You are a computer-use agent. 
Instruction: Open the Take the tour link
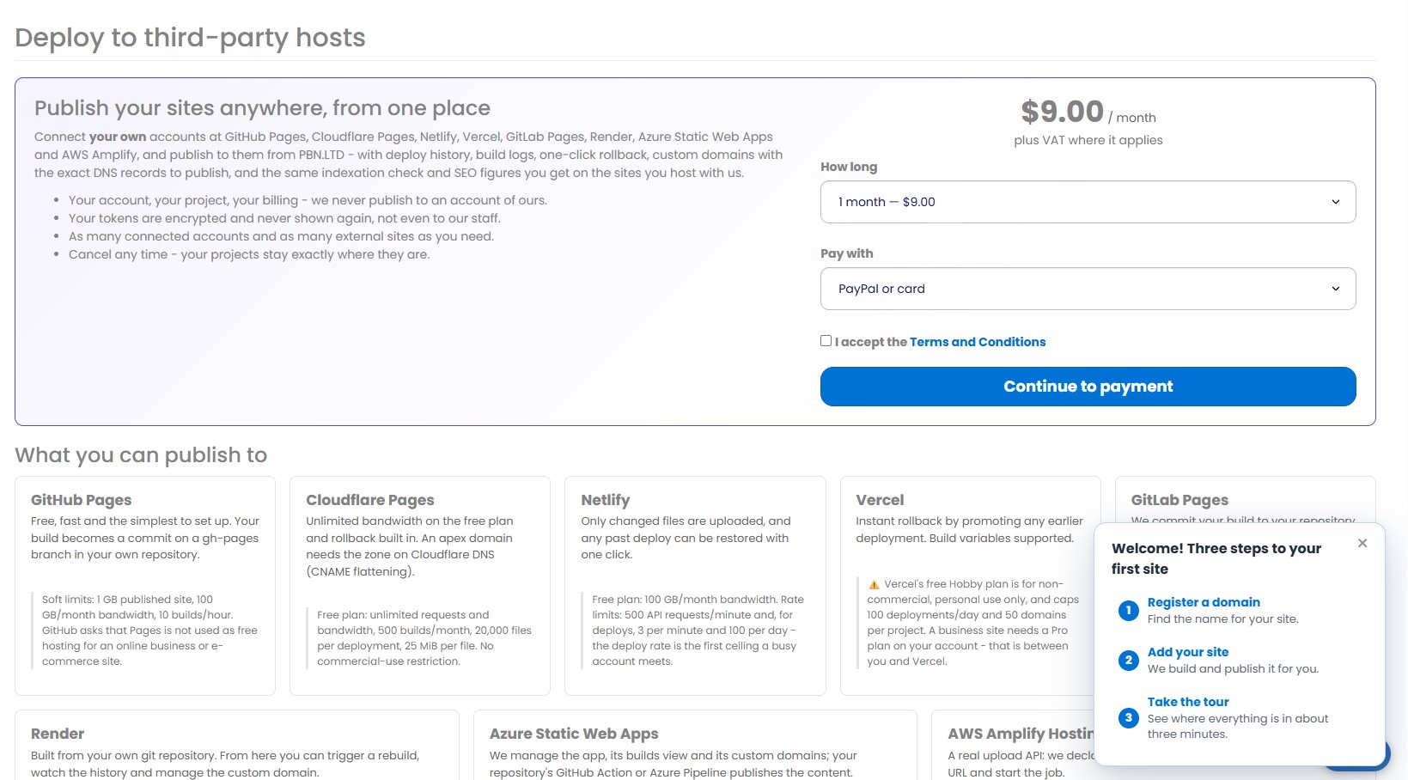1188,702
